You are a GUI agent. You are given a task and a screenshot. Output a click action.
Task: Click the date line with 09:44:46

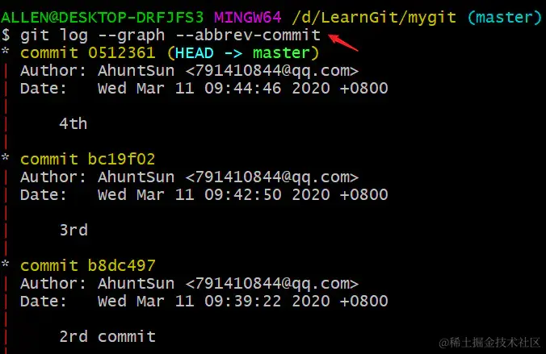tap(204, 89)
